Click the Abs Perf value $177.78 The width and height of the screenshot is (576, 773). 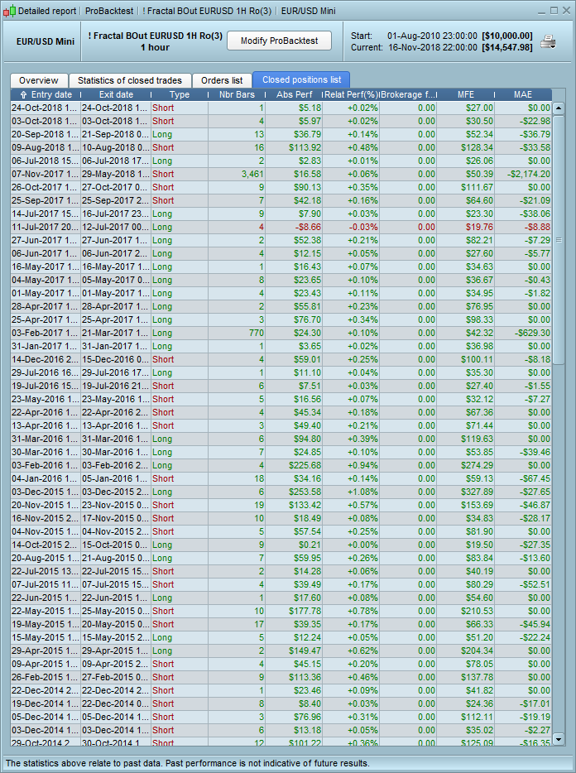click(305, 612)
